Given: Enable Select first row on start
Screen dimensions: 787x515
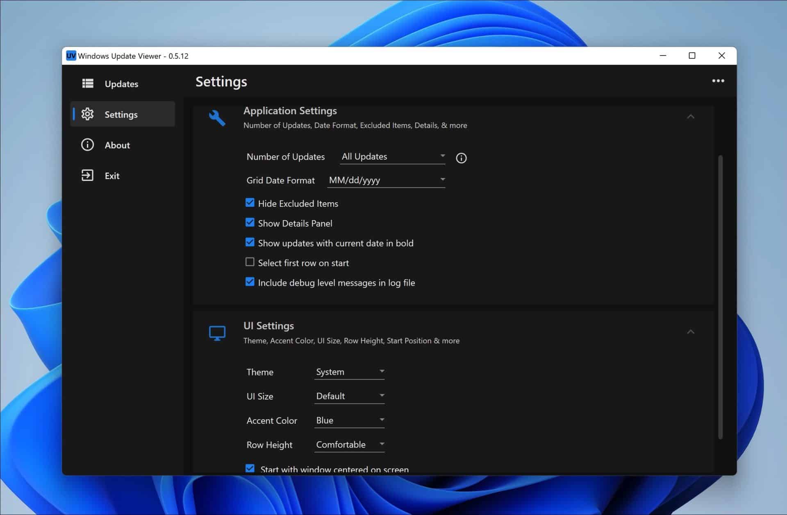Looking at the screenshot, I should point(250,262).
